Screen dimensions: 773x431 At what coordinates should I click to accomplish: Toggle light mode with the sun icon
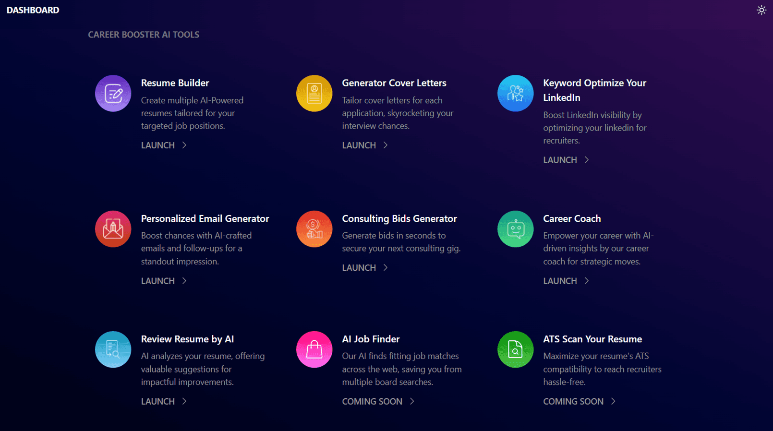point(761,10)
